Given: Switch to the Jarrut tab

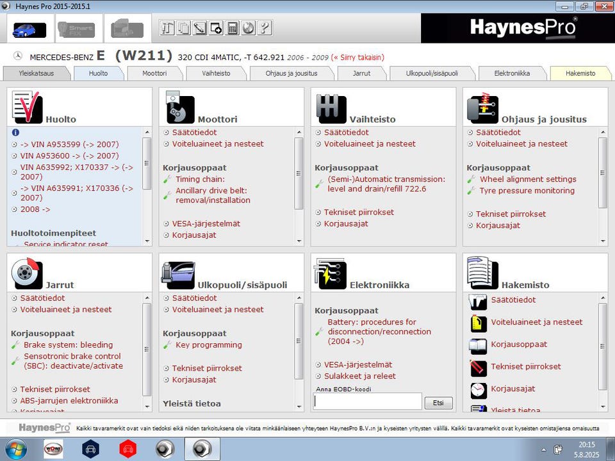Looking at the screenshot, I should pos(361,73).
